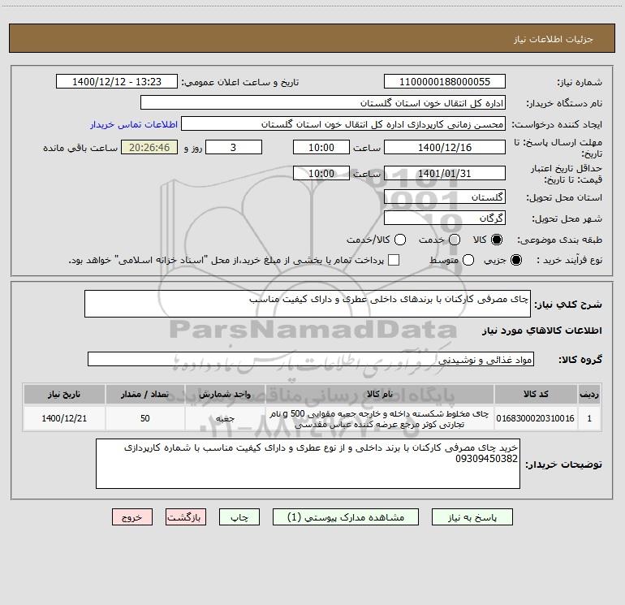Select the کالا/خدمت radio button
The image size is (625, 605).
400,240
